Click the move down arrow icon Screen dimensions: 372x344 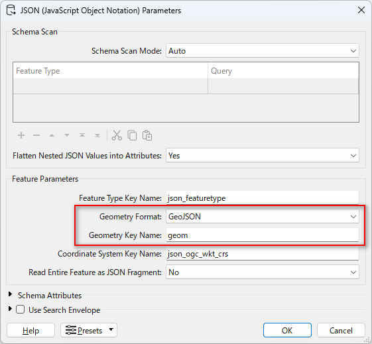pyautogui.click(x=67, y=135)
